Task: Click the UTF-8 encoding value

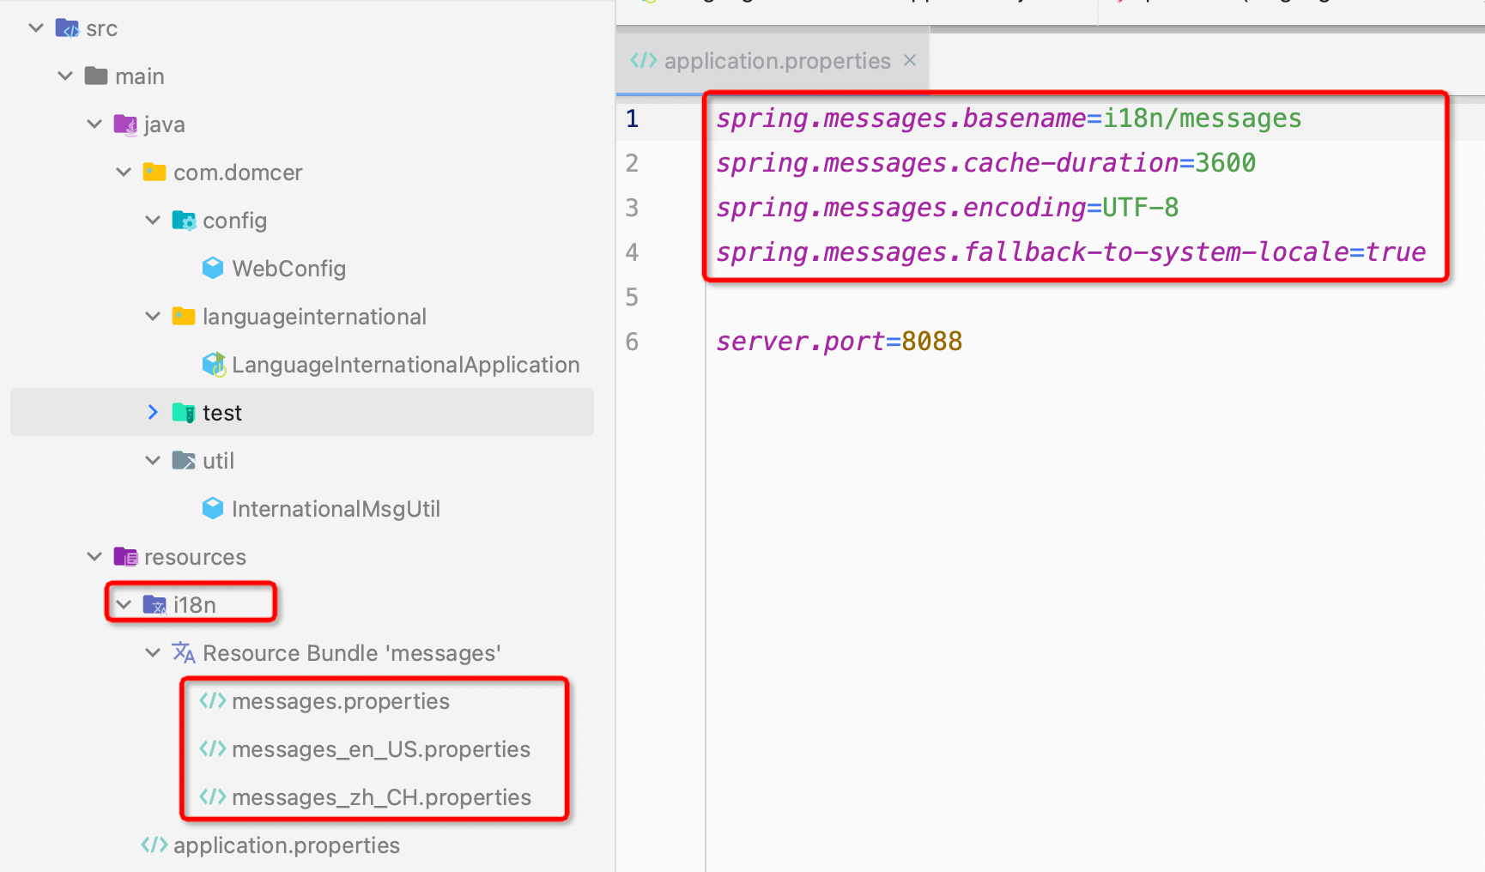Action: coord(1141,208)
